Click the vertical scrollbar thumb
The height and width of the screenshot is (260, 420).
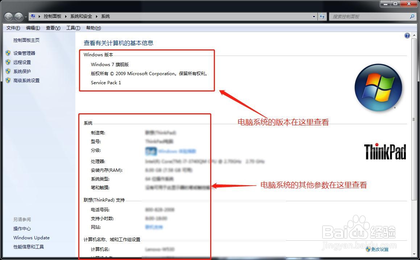pos(414,119)
